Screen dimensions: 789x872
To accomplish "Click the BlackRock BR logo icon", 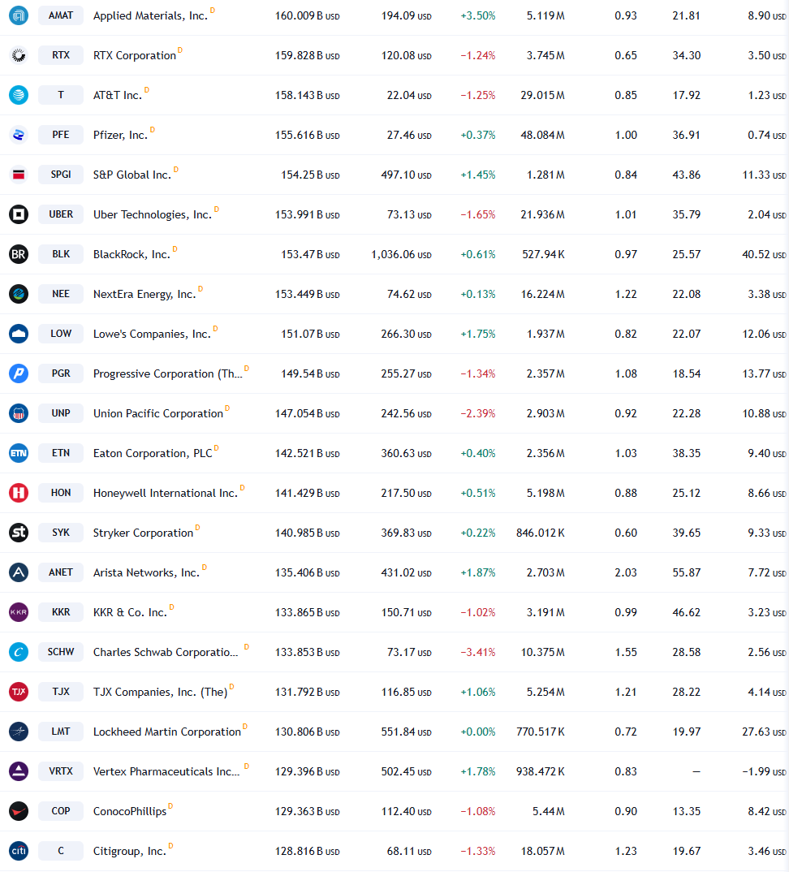I will pyautogui.click(x=19, y=254).
